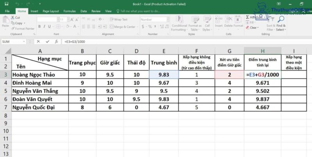Screen dimensions: 312x157
Task: Switch to the Insert ribbon tab
Action: [34, 11]
